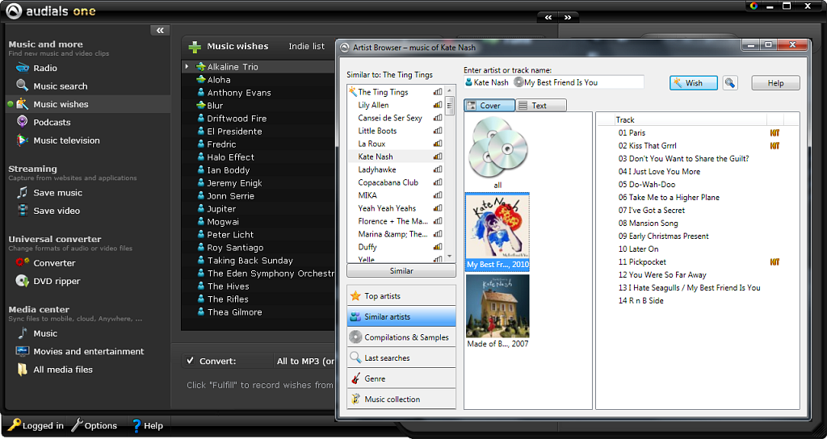Open Save music under Streaming
Screen dimensions: 827x439
(49, 193)
